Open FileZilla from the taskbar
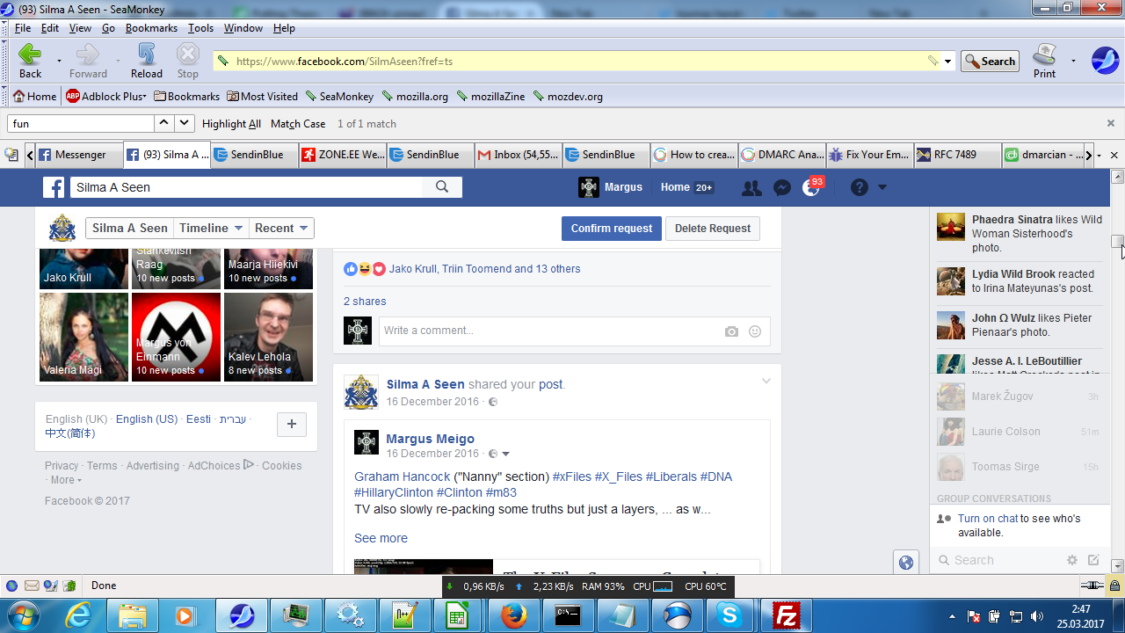 click(x=786, y=615)
